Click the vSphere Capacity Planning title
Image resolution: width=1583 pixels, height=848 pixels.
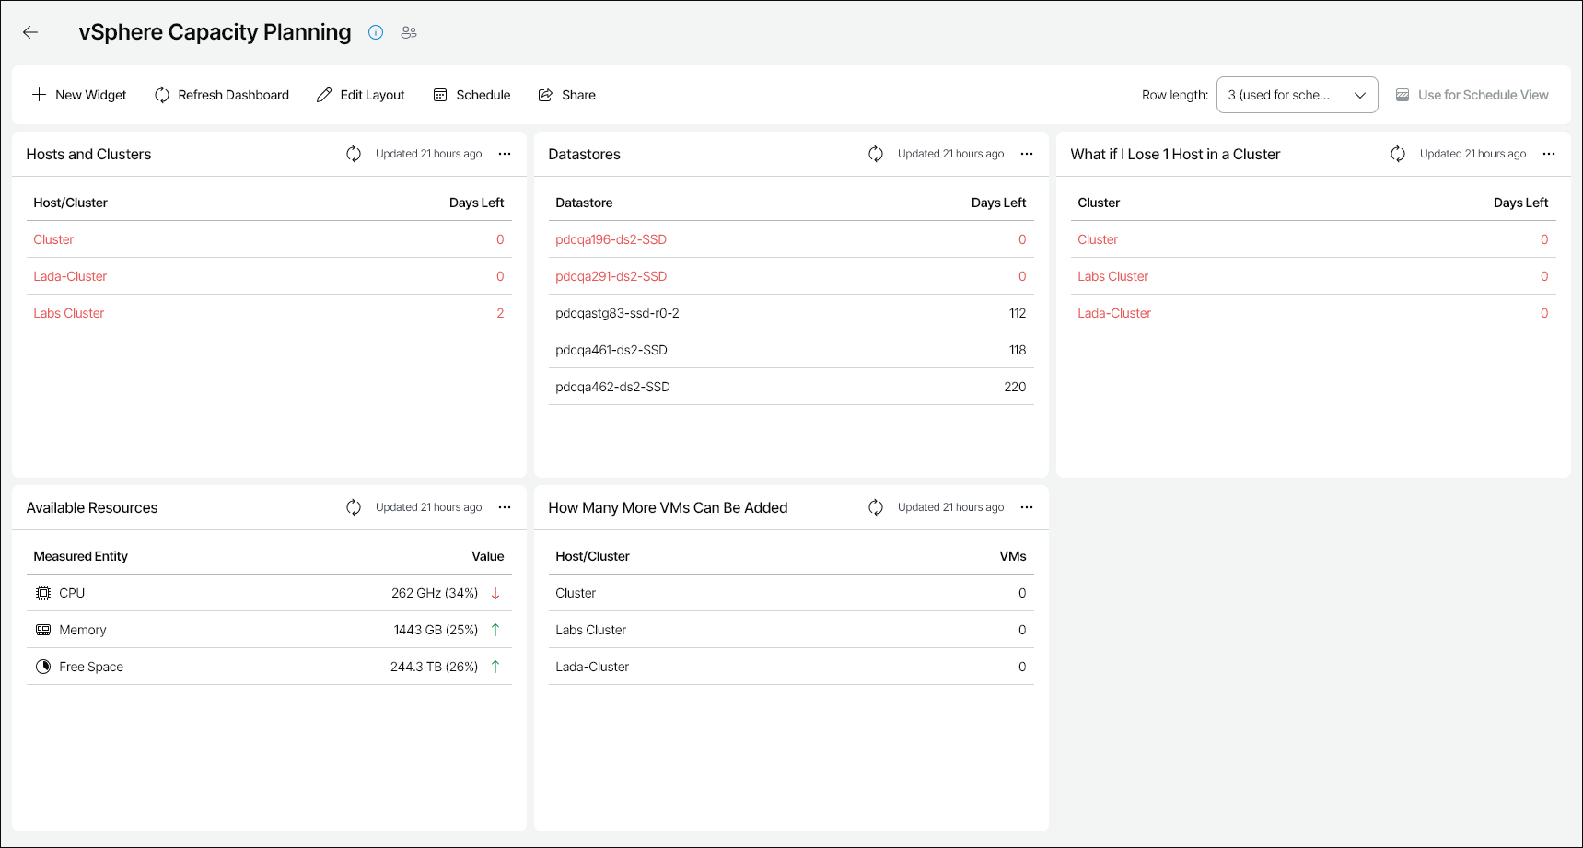[215, 32]
